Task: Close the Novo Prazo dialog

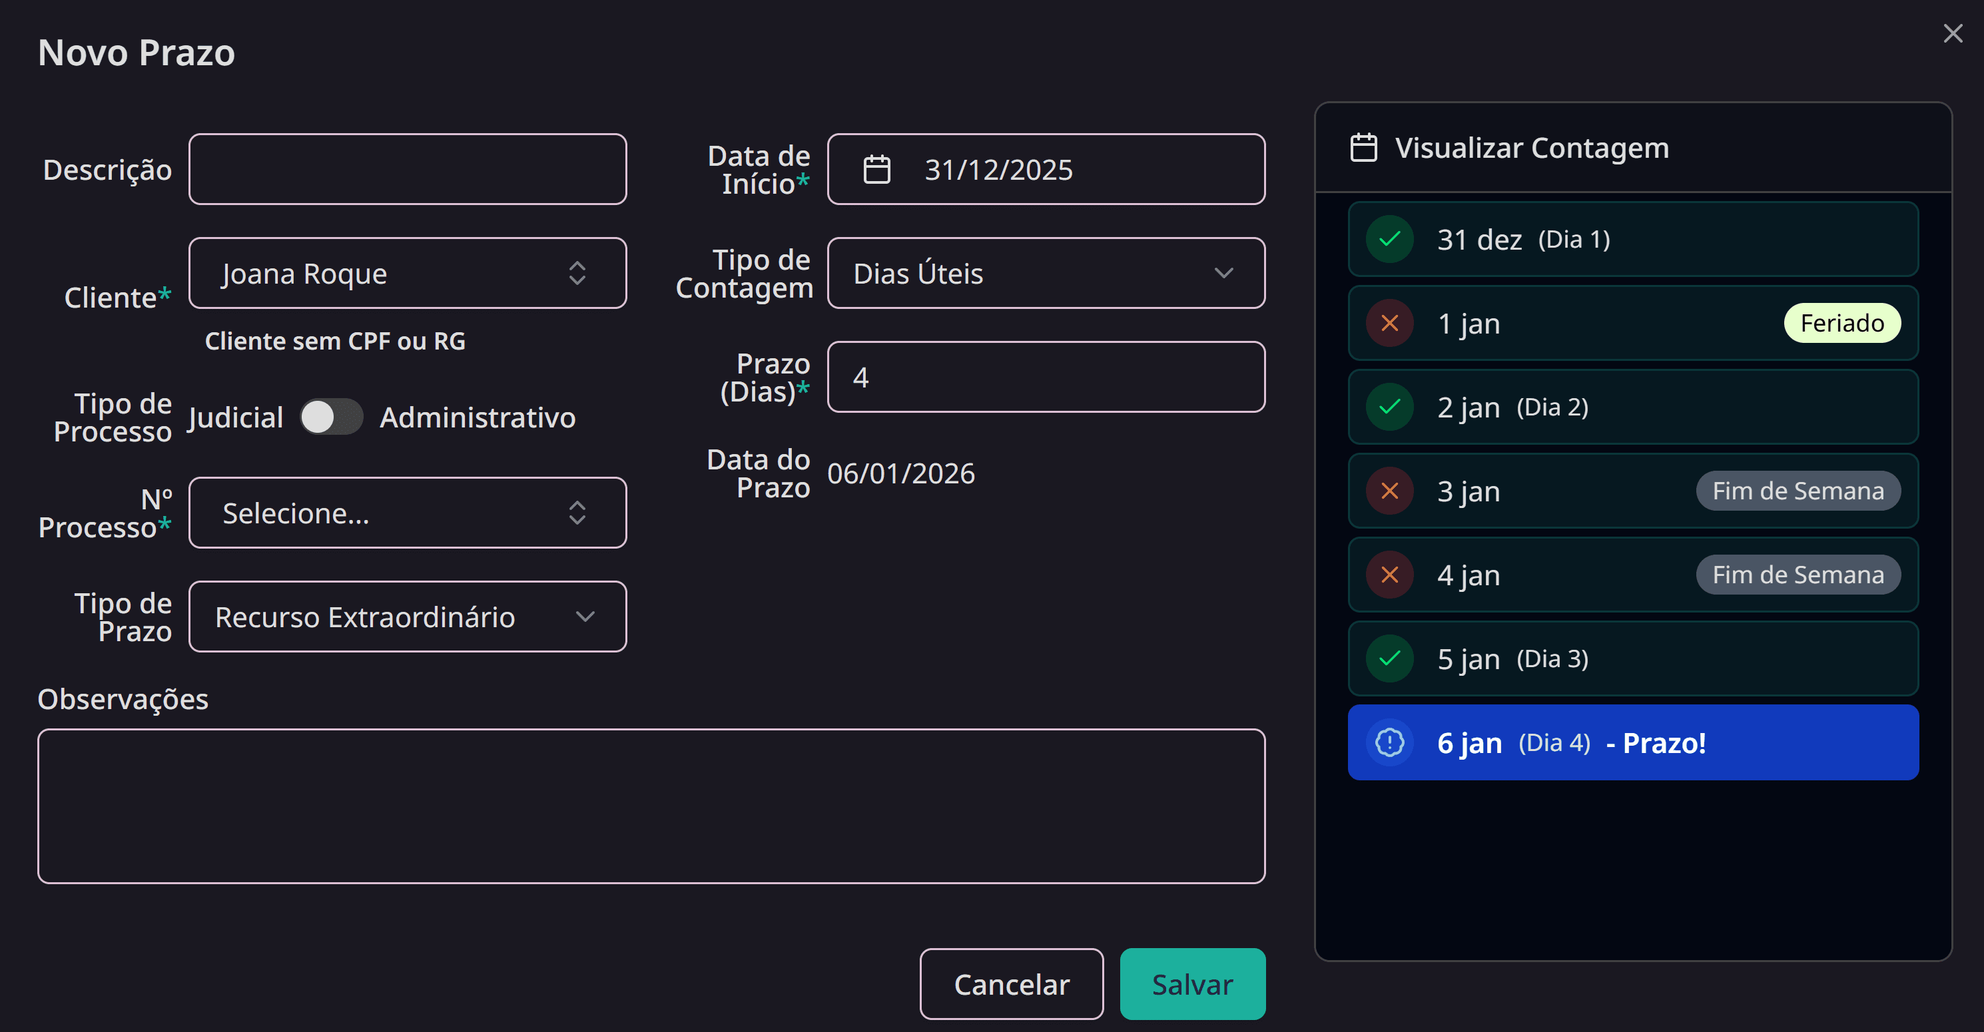Action: [1953, 33]
